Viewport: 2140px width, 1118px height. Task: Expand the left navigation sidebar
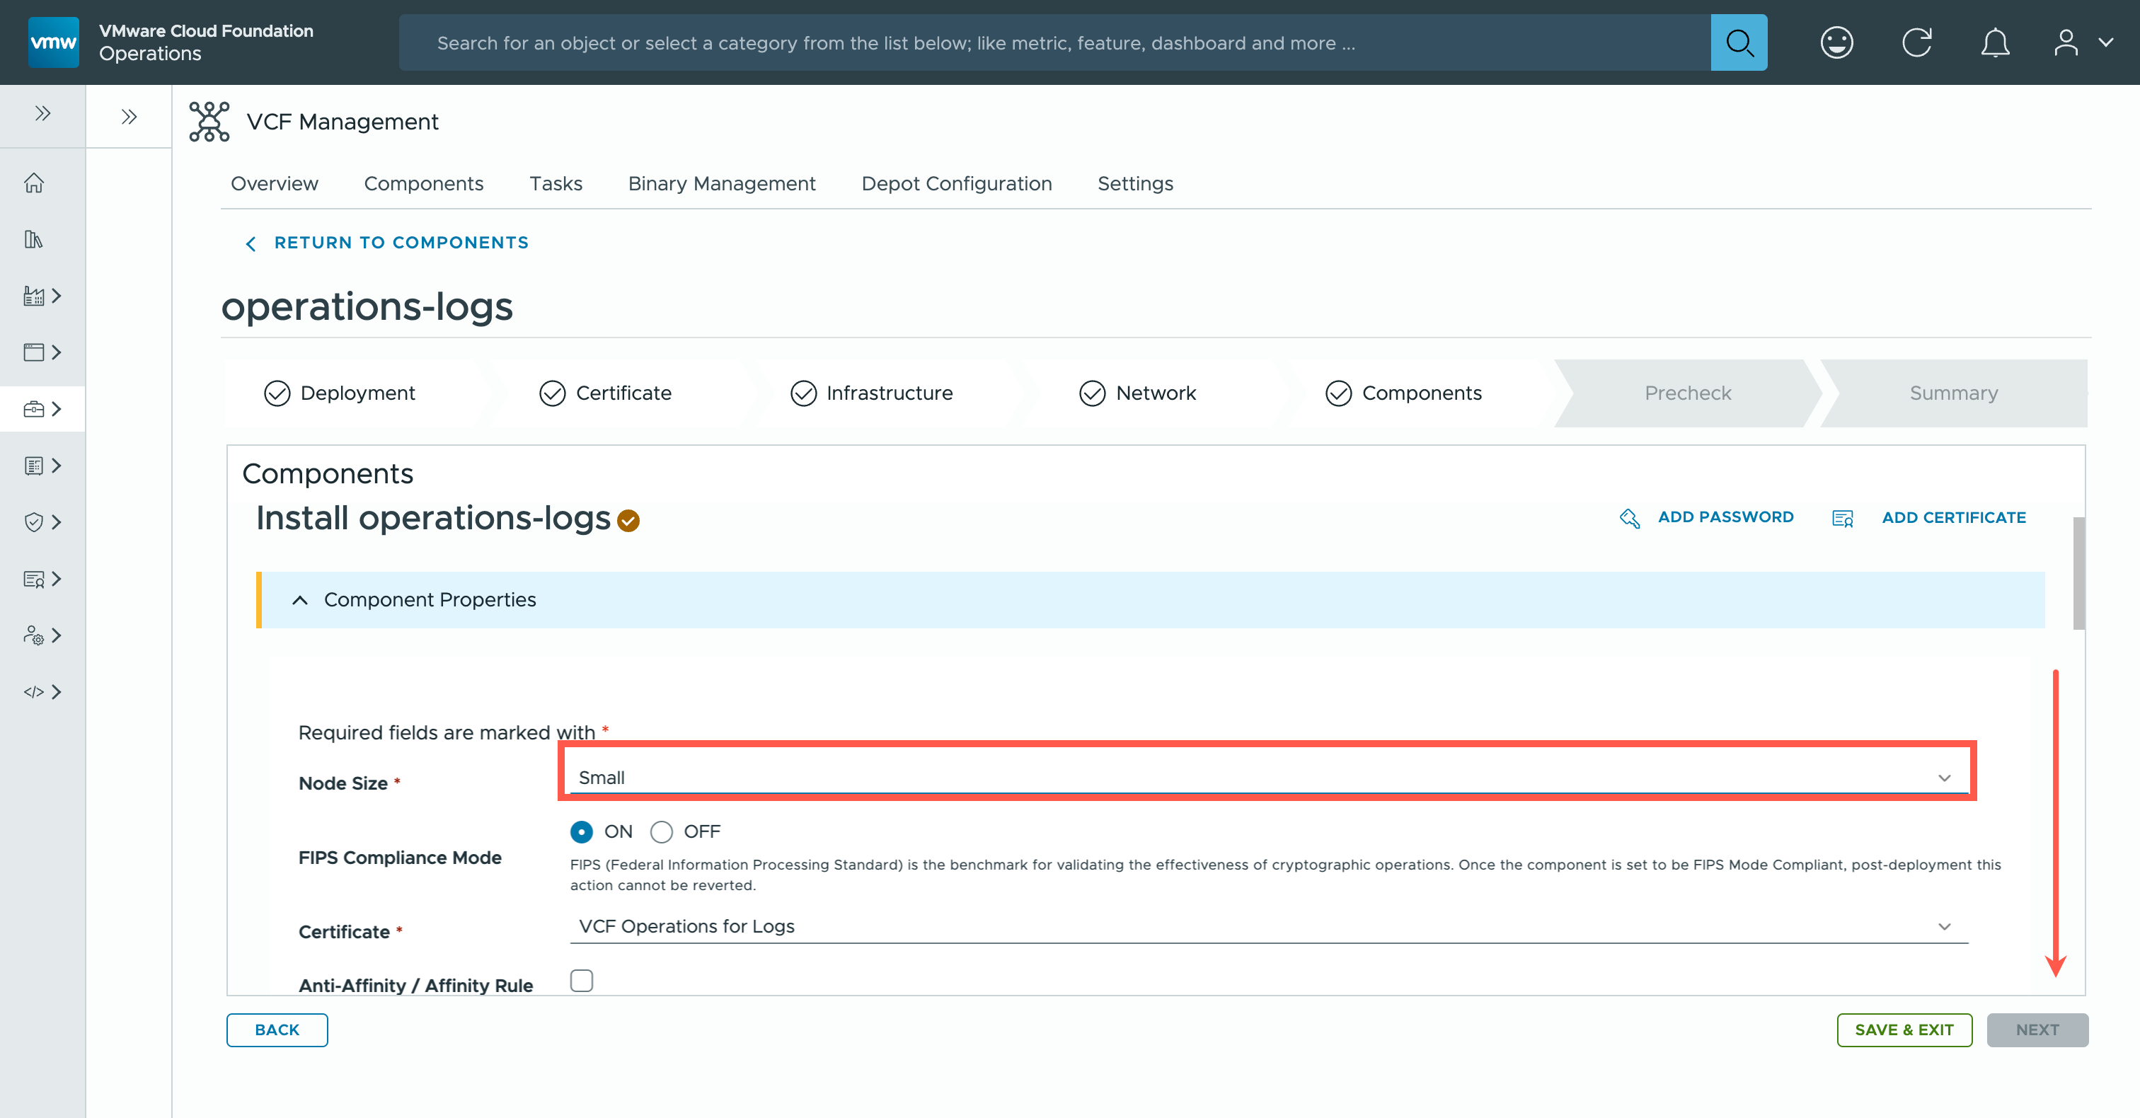point(42,114)
